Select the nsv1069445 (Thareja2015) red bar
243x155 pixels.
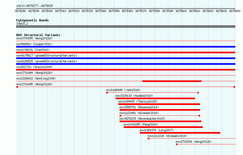click(159, 104)
